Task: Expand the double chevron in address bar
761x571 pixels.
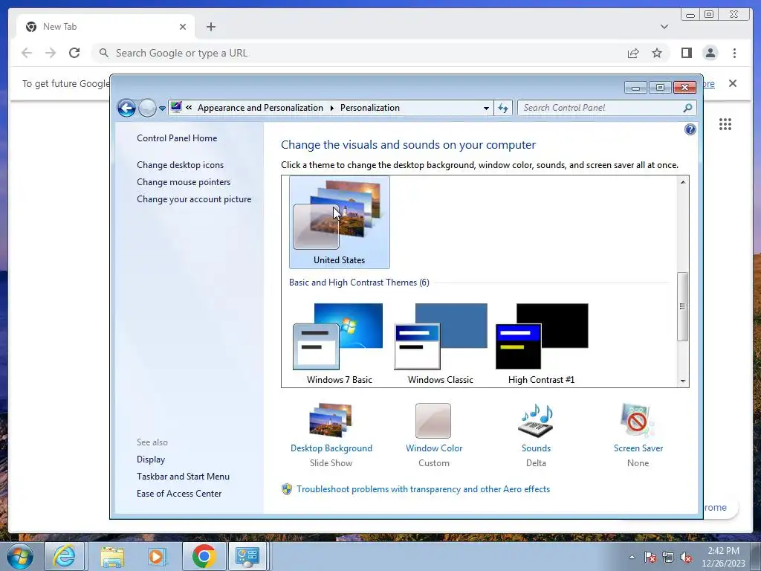Action: pos(189,108)
